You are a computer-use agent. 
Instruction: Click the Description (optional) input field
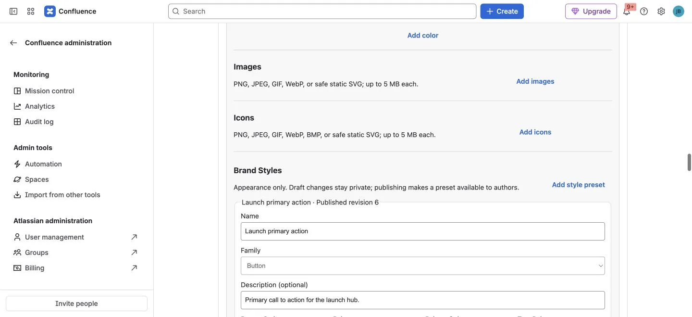[422, 300]
